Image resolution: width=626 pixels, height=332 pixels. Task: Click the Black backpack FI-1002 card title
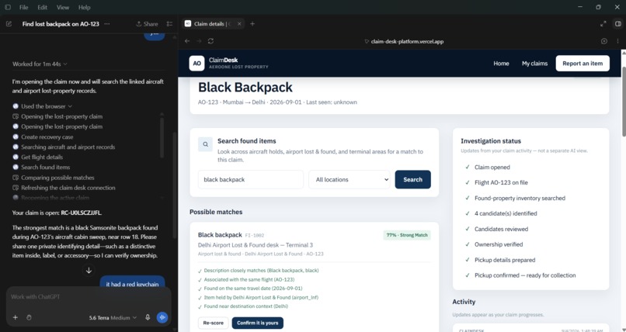[x=220, y=235]
